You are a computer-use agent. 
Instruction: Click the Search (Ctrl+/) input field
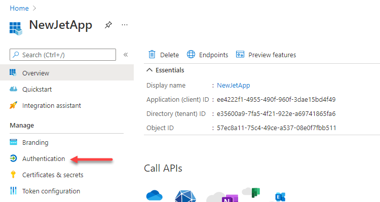pyautogui.click(x=63, y=55)
